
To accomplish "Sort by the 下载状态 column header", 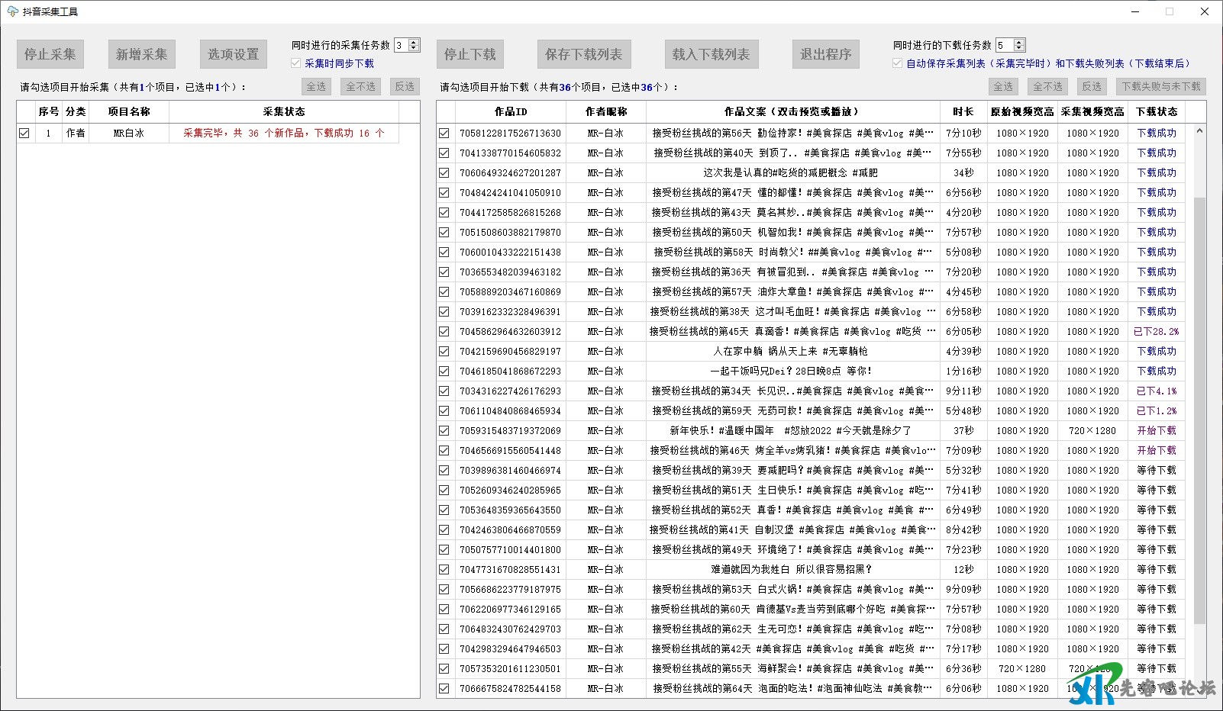I will click(x=1157, y=111).
